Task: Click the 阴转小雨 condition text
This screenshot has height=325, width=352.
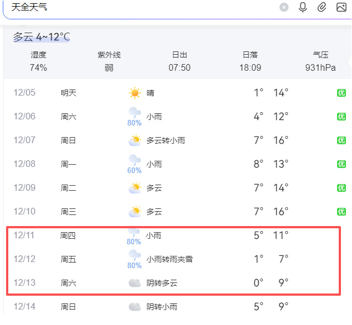Action: (162, 307)
